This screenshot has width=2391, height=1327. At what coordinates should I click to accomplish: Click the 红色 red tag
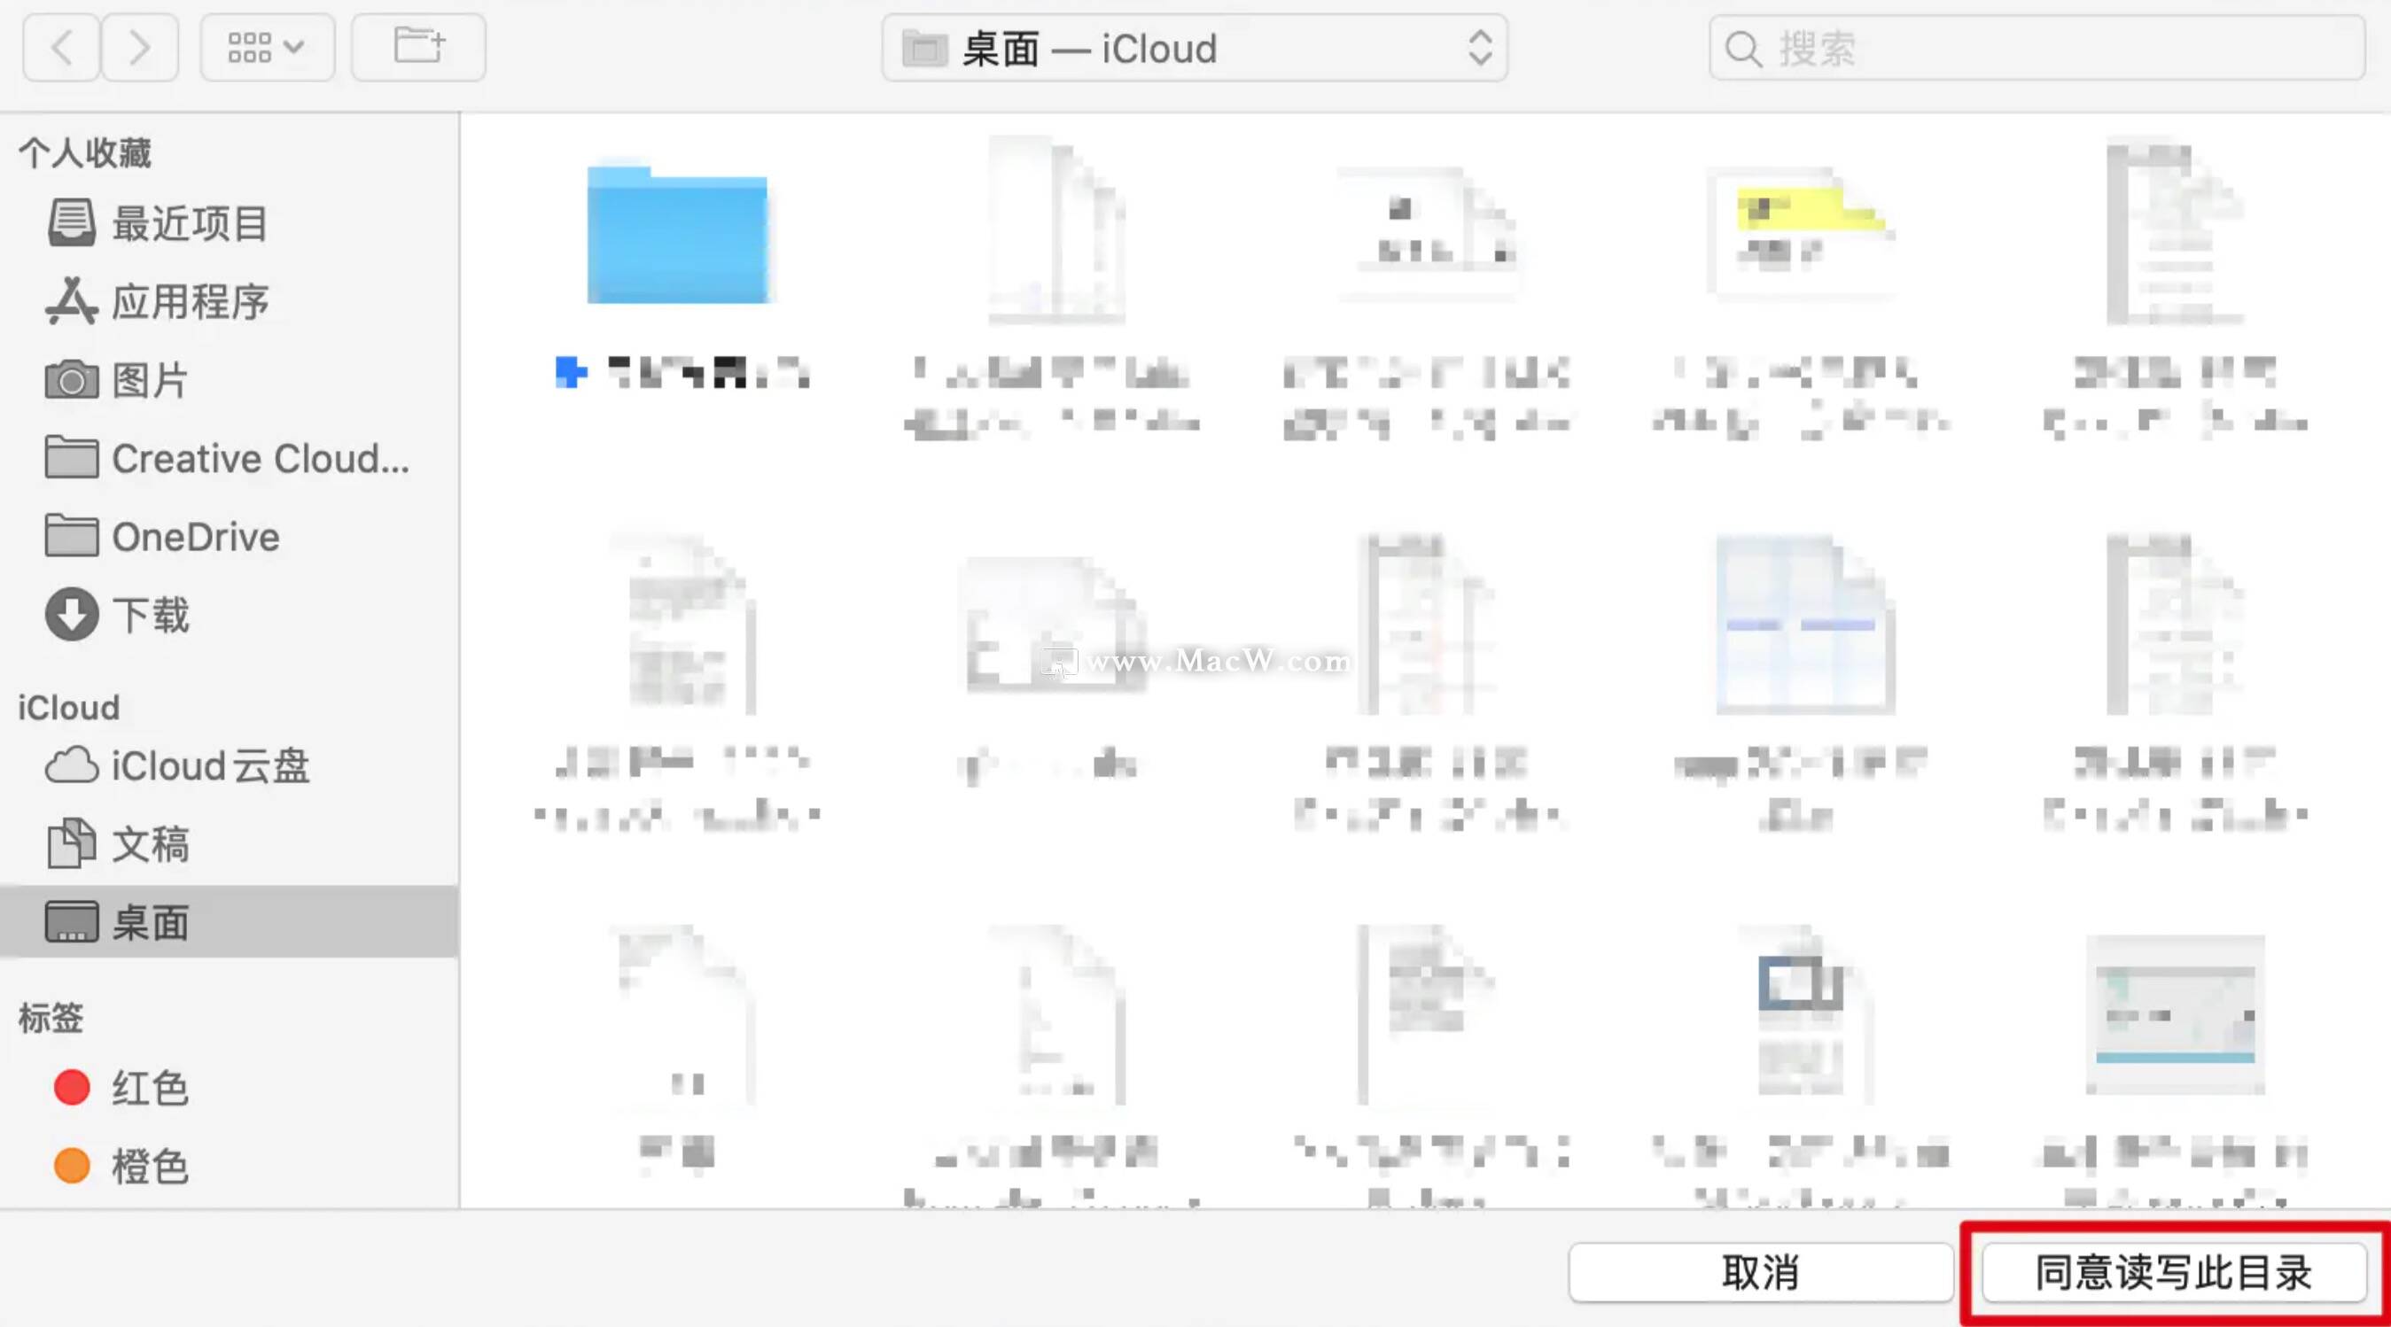pyautogui.click(x=149, y=1088)
